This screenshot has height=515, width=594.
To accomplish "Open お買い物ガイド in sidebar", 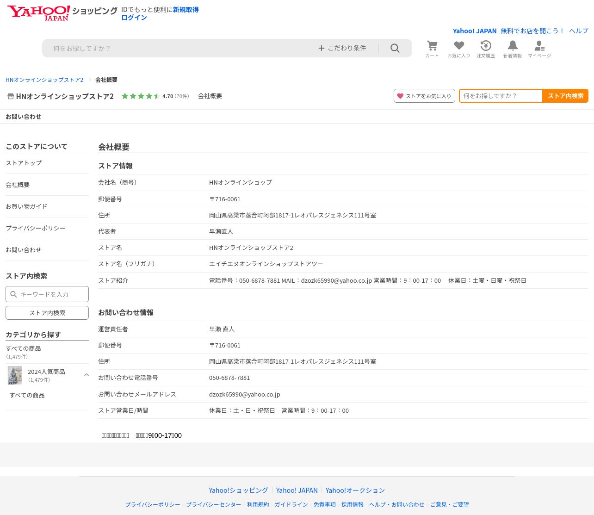I will point(26,206).
